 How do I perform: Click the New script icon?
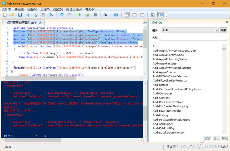(x=5, y=15)
